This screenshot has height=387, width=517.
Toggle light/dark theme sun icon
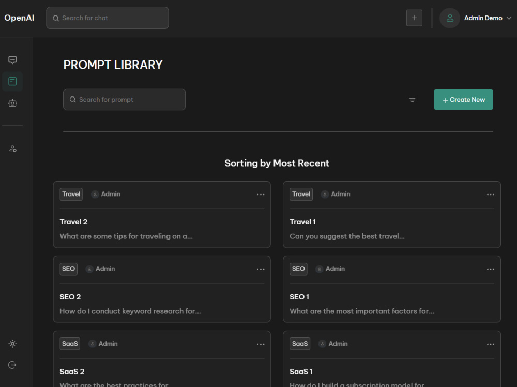click(12, 344)
